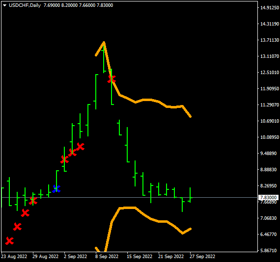Screen dimensions: 280x262
Task: Select the upper orange band peak
Action: 104,43
